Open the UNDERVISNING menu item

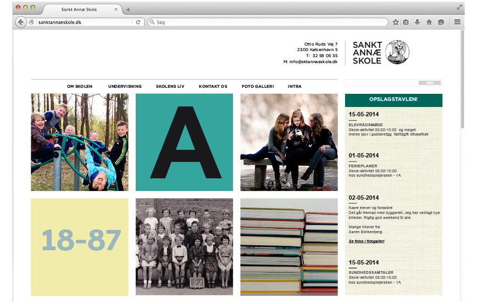(x=125, y=87)
